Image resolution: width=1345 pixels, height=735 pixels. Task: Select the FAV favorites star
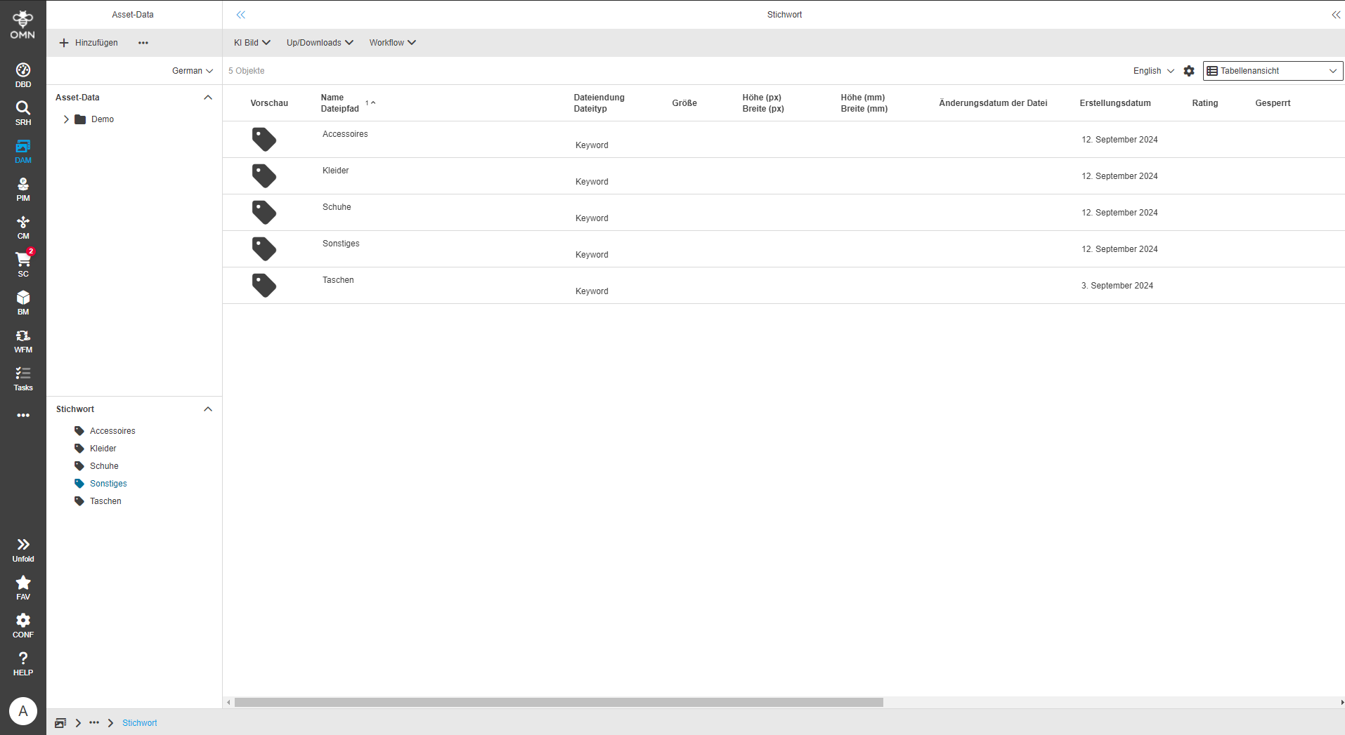pos(22,585)
